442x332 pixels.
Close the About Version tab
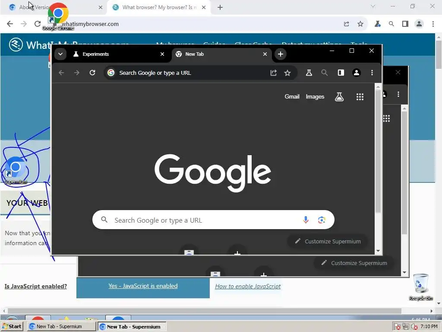(100, 7)
